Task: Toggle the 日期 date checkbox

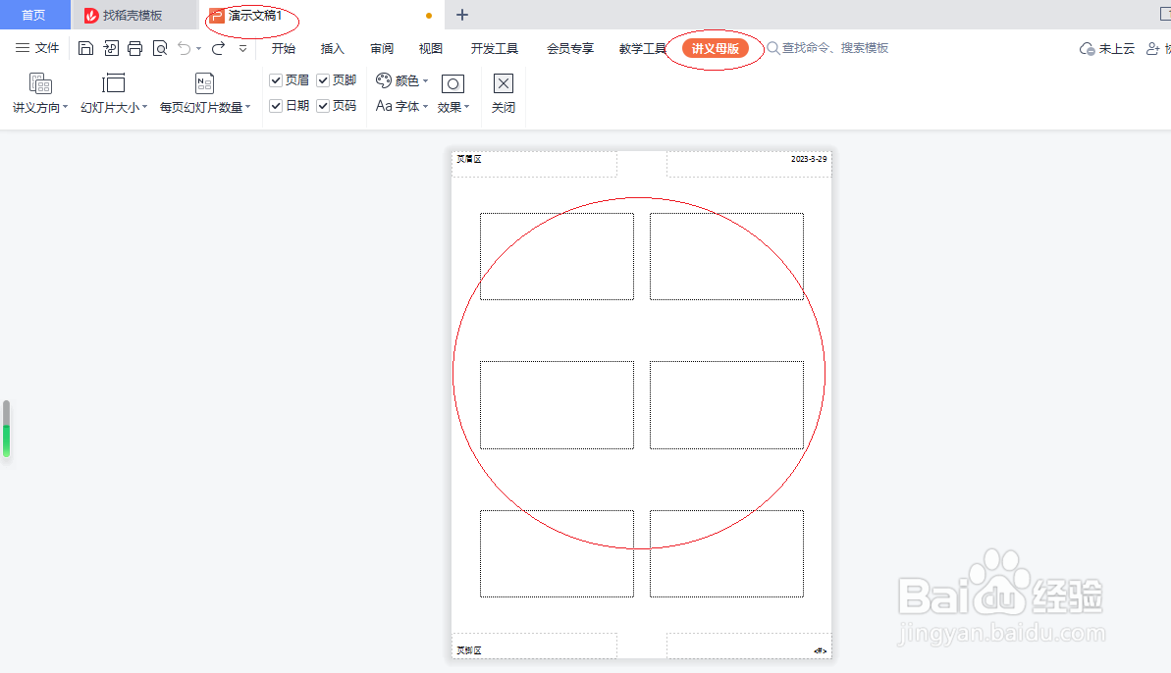Action: click(276, 106)
